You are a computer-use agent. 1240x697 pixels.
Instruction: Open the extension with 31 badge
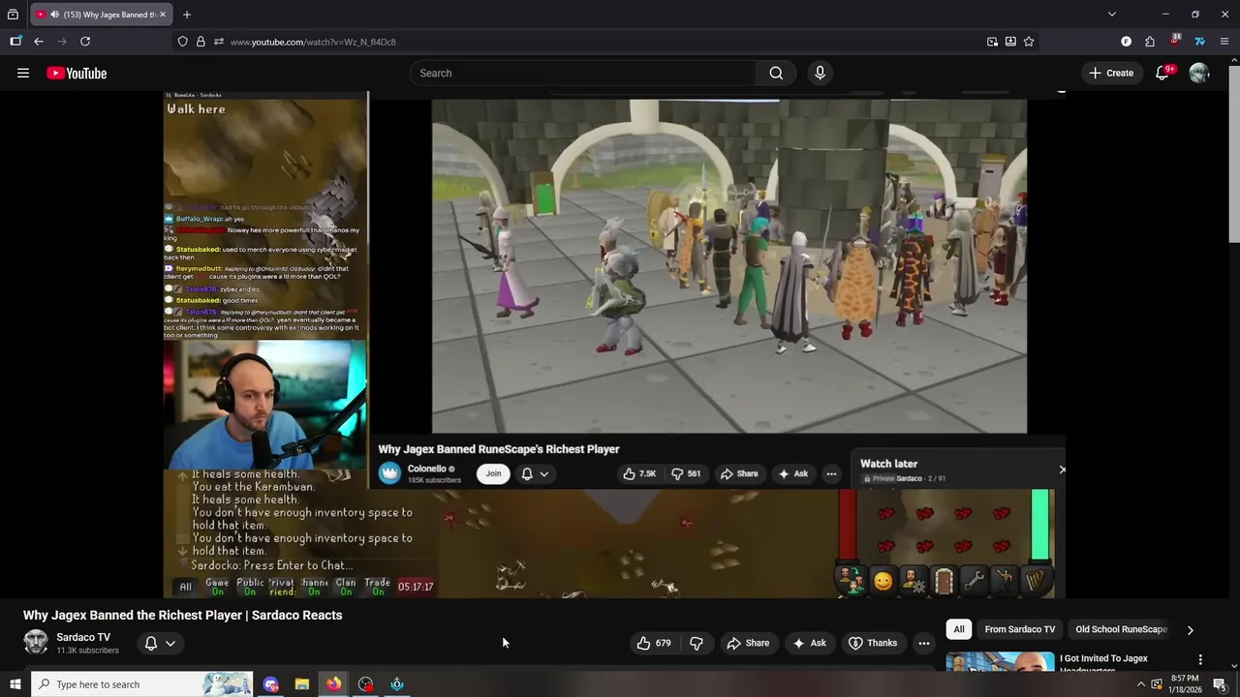[x=1174, y=41]
